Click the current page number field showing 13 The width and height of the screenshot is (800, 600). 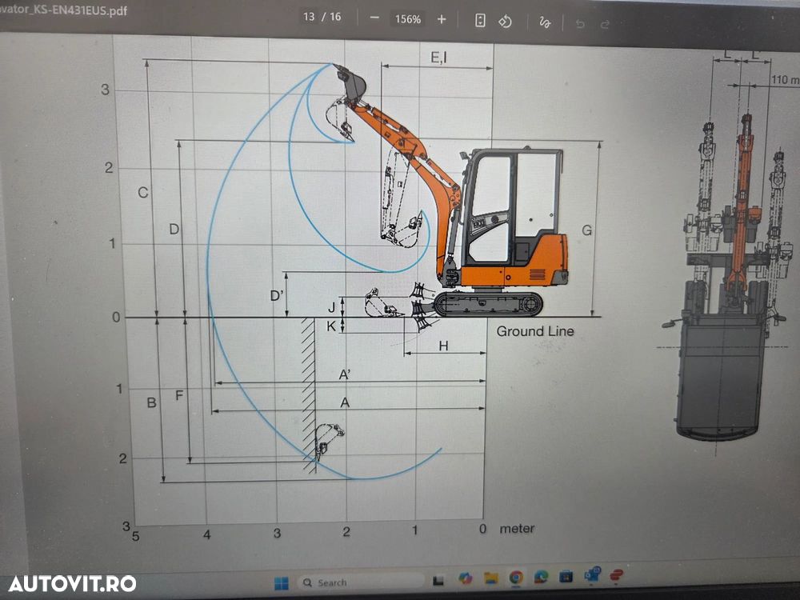[x=309, y=16]
